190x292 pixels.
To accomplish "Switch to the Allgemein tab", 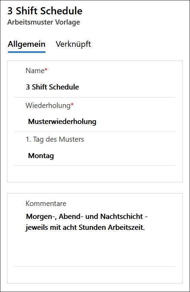I will pyautogui.click(x=26, y=44).
